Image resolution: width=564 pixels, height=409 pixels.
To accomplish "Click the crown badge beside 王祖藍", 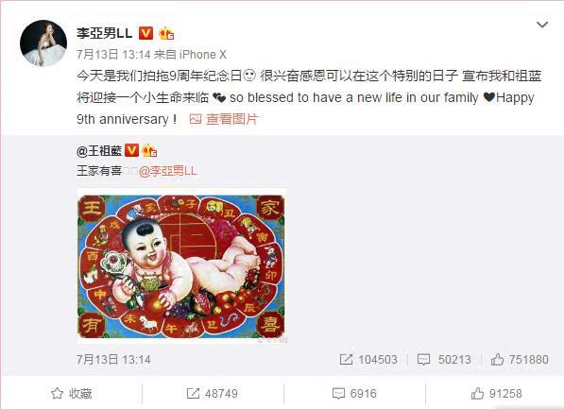I will [149, 150].
